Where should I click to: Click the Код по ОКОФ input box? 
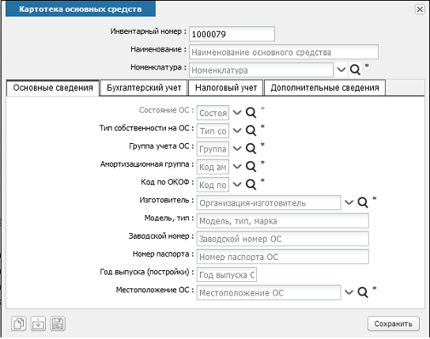[x=213, y=185]
